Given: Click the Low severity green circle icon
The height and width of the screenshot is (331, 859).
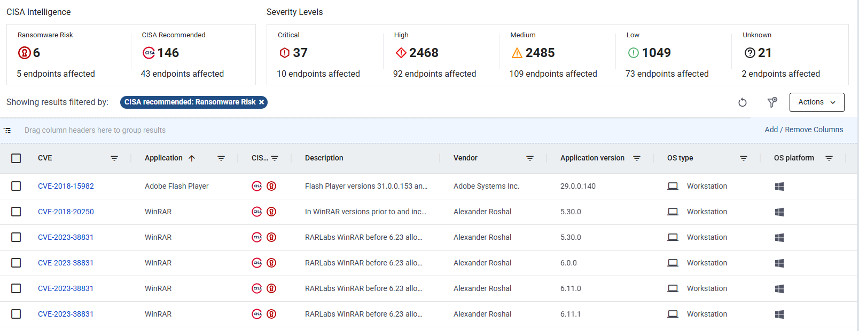Looking at the screenshot, I should [634, 53].
